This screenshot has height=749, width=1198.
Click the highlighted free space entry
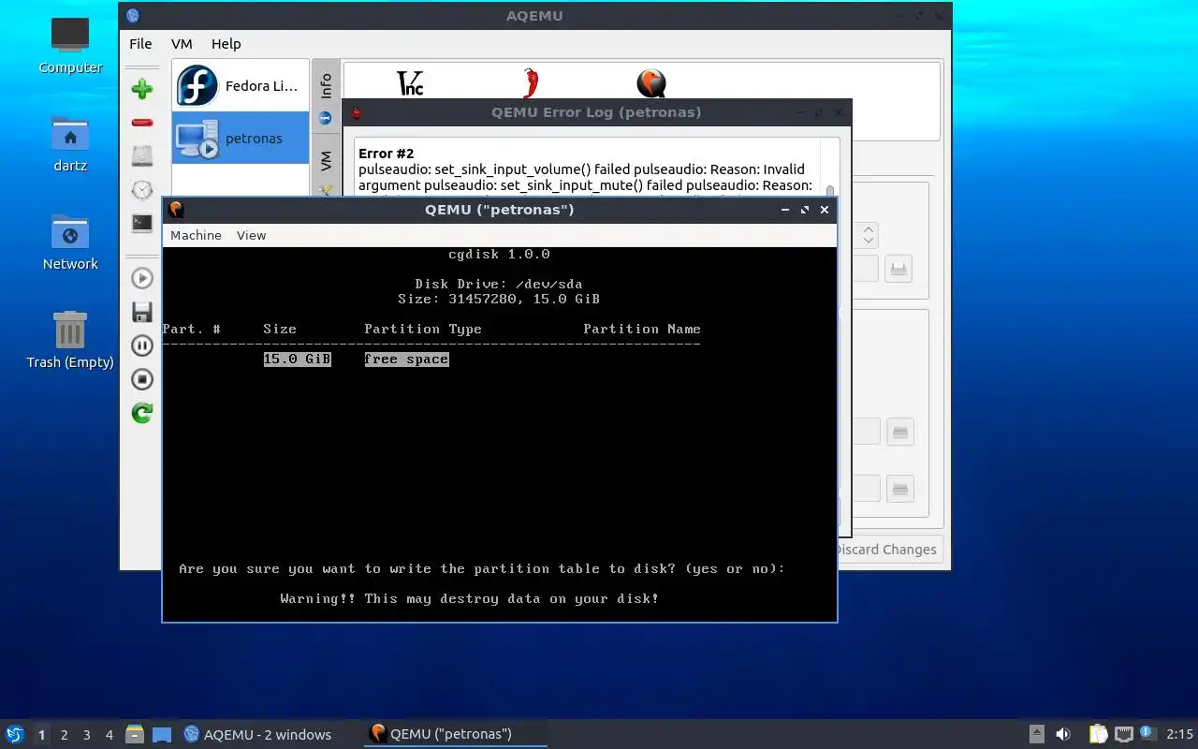point(406,359)
